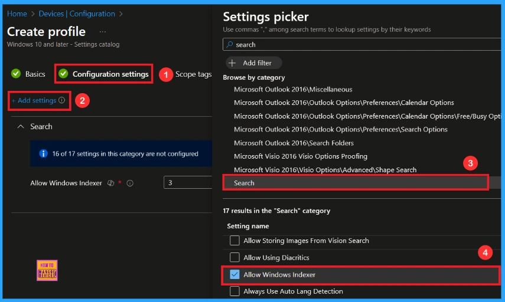Viewport: 505px width, 302px height.
Task: Open the Home breadcrumb link
Action: point(17,14)
